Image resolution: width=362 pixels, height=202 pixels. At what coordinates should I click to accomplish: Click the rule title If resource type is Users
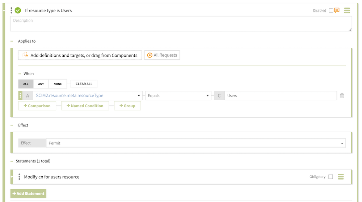pos(48,10)
